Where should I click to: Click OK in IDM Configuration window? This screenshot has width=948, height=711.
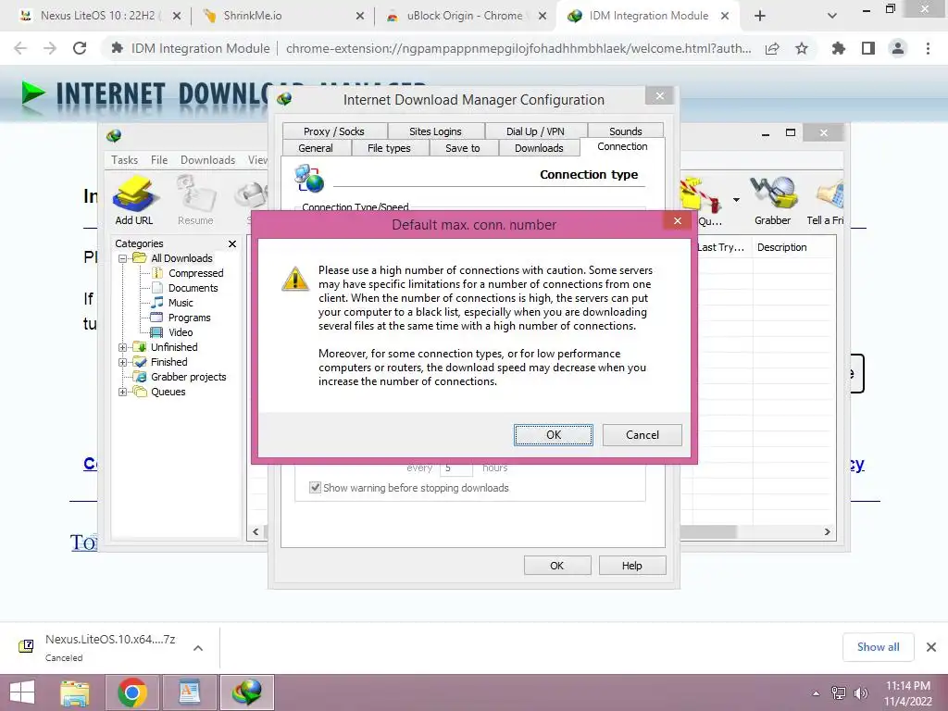[x=556, y=566]
